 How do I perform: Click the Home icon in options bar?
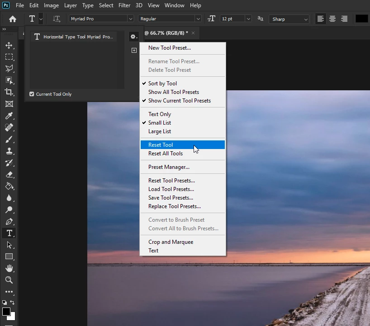(x=13, y=19)
